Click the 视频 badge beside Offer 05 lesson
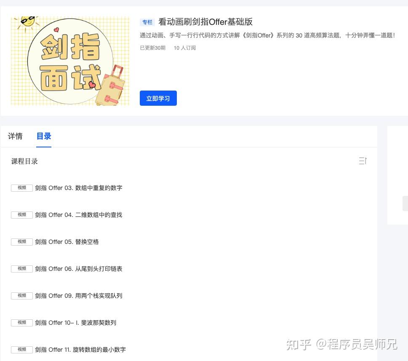The height and width of the screenshot is (361, 408). pos(21,242)
